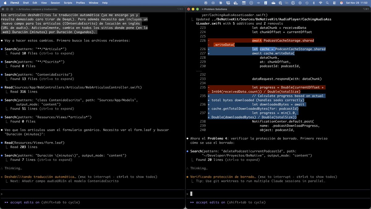Open Control Center

pos(335,3)
